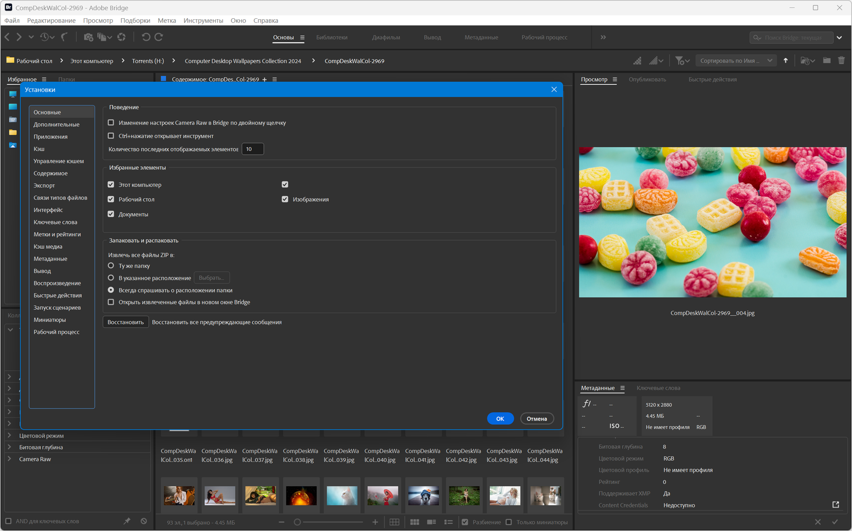This screenshot has height=531, width=852.
Task: Rotate 90° counterclockwise using toolbar icon
Action: (x=146, y=37)
